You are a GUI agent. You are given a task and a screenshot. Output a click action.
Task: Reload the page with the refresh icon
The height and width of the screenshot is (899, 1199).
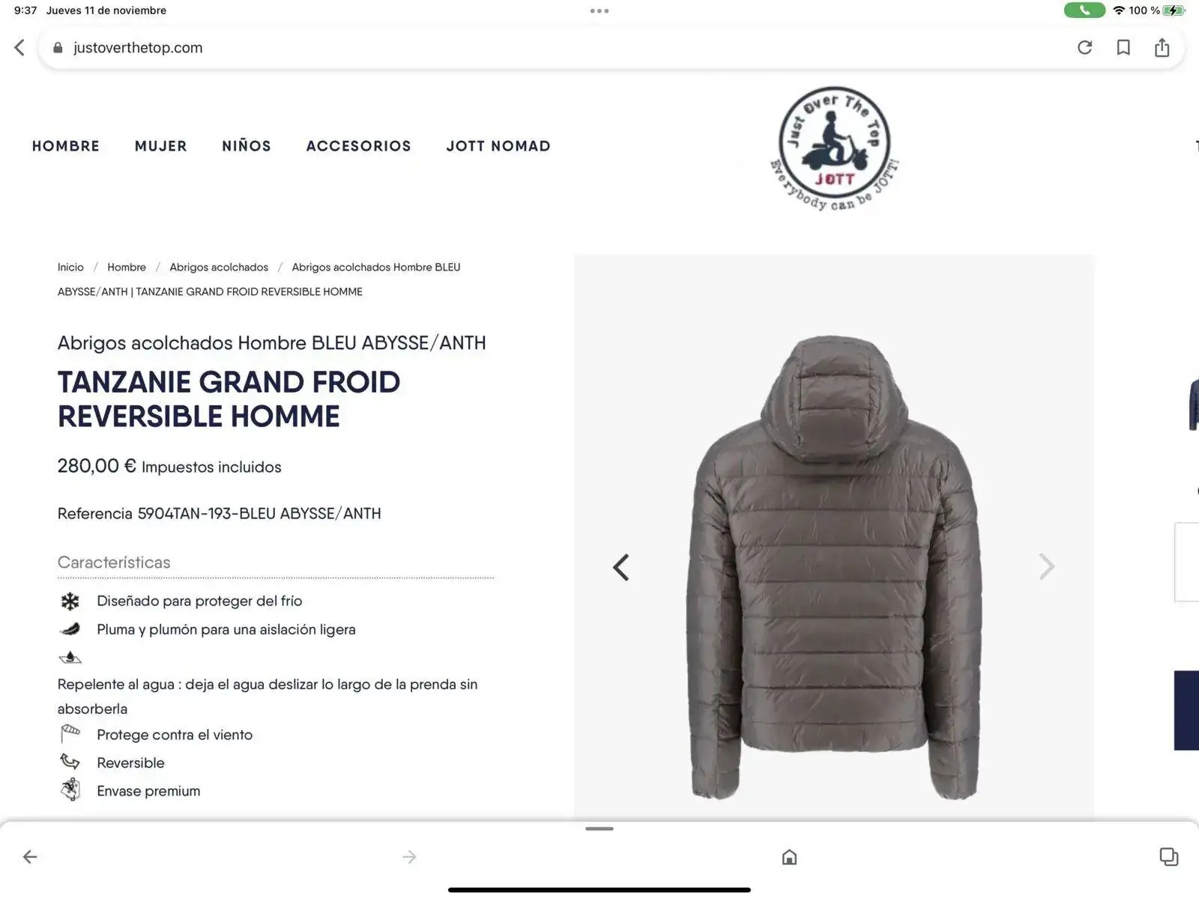tap(1084, 48)
